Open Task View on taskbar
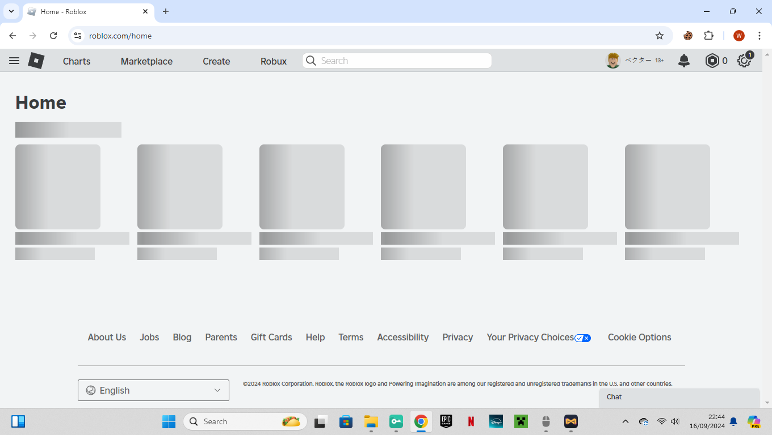 [x=321, y=421]
